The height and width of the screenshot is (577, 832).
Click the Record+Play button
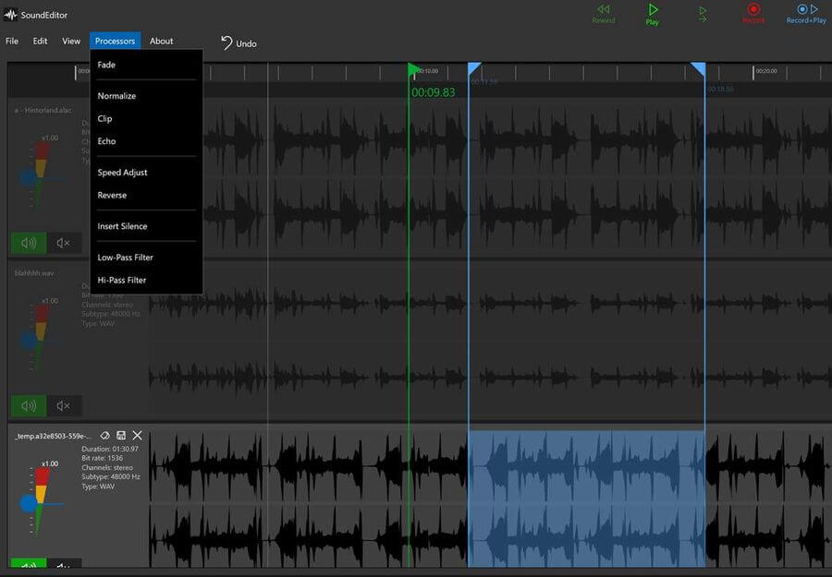click(806, 14)
